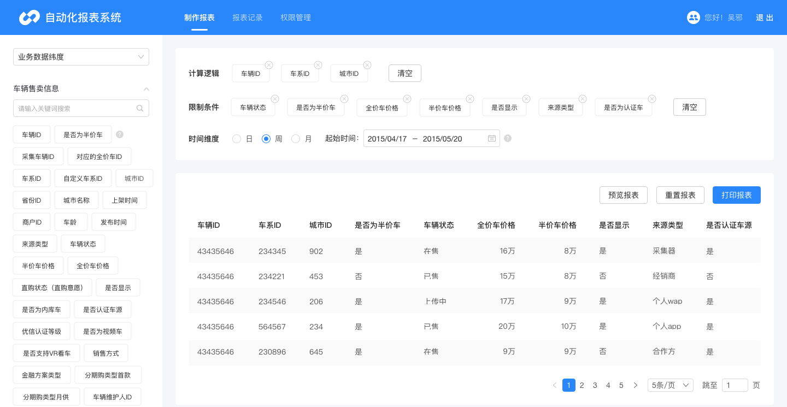
Task: Add the 采集车辆ID field tag
Action: 38,156
